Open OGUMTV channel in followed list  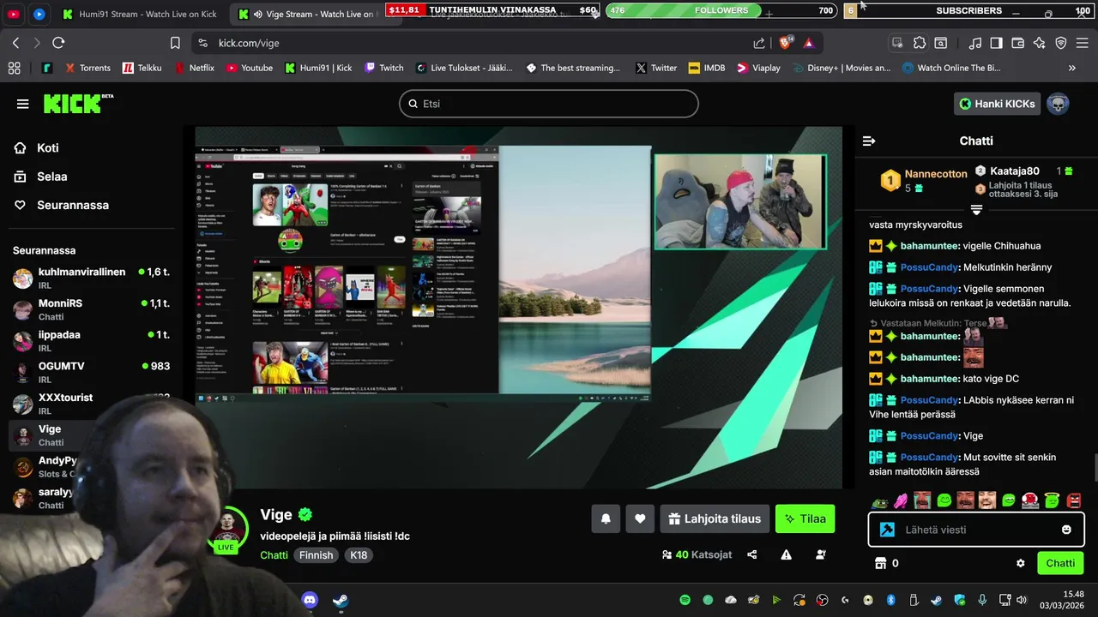click(91, 372)
